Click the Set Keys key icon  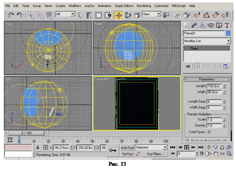pyautogui.click(x=113, y=150)
